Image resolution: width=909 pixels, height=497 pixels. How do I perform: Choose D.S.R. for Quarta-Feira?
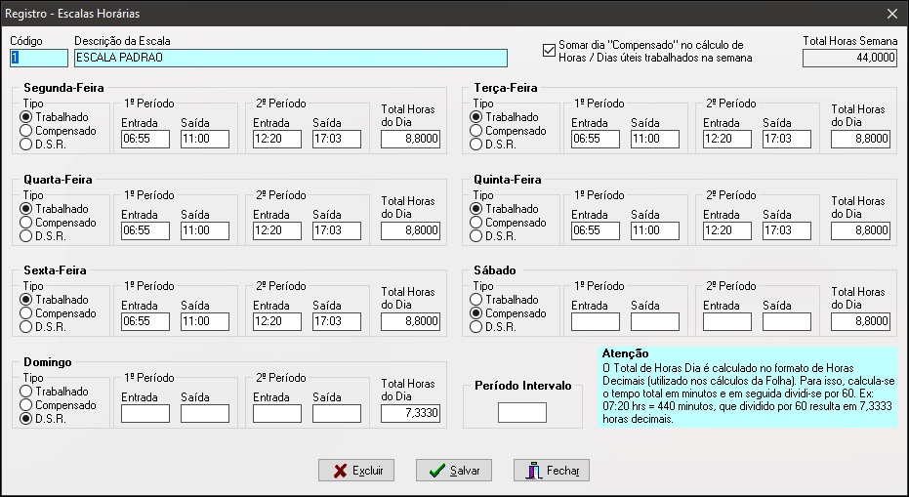click(x=26, y=236)
